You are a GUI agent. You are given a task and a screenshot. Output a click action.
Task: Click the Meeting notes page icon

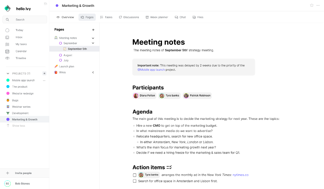tap(56, 38)
